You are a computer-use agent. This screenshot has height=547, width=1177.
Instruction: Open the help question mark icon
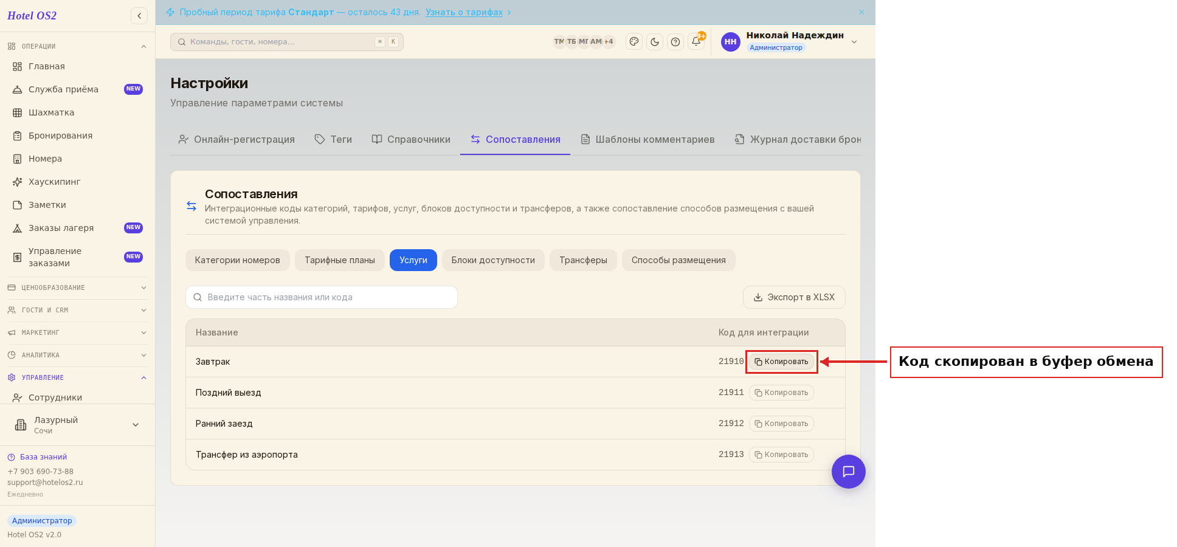675,42
